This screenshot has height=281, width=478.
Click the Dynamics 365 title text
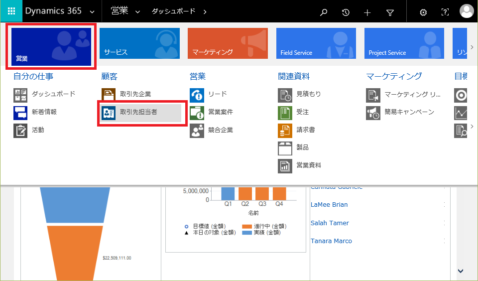point(53,11)
